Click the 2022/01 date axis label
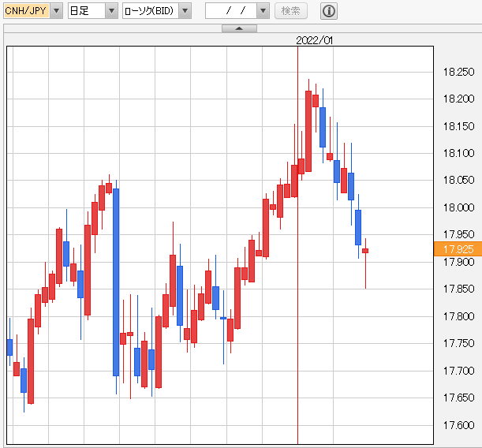 click(314, 40)
